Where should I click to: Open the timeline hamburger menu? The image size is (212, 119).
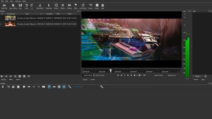(3, 87)
